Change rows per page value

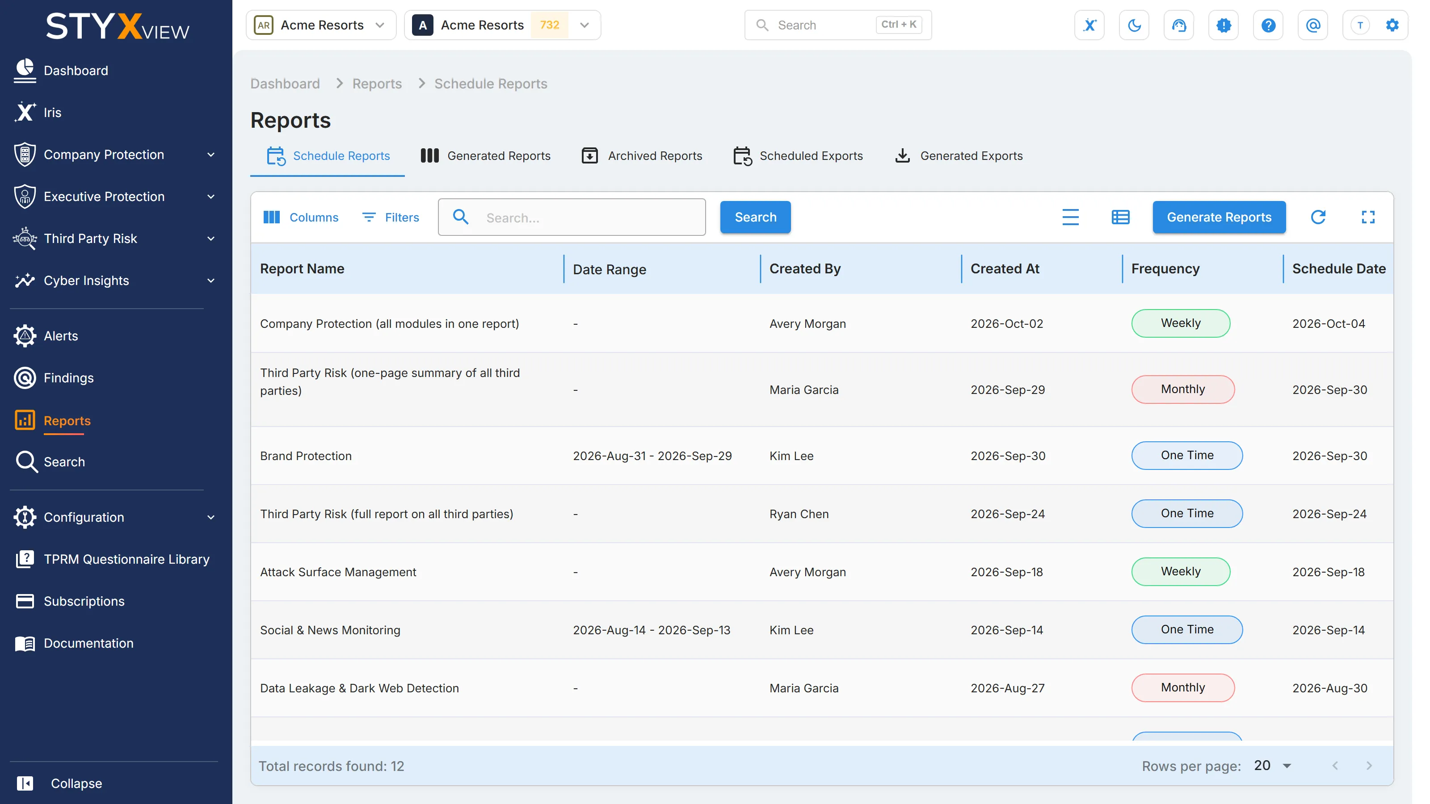[1272, 766]
